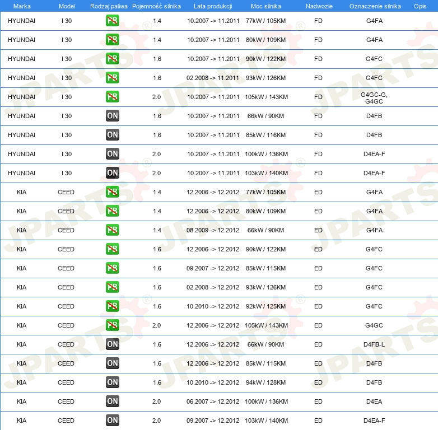The height and width of the screenshot is (430, 438).
Task: Click diesel ON icon in Hyundai 103kW / 140KM row
Action: click(112, 173)
